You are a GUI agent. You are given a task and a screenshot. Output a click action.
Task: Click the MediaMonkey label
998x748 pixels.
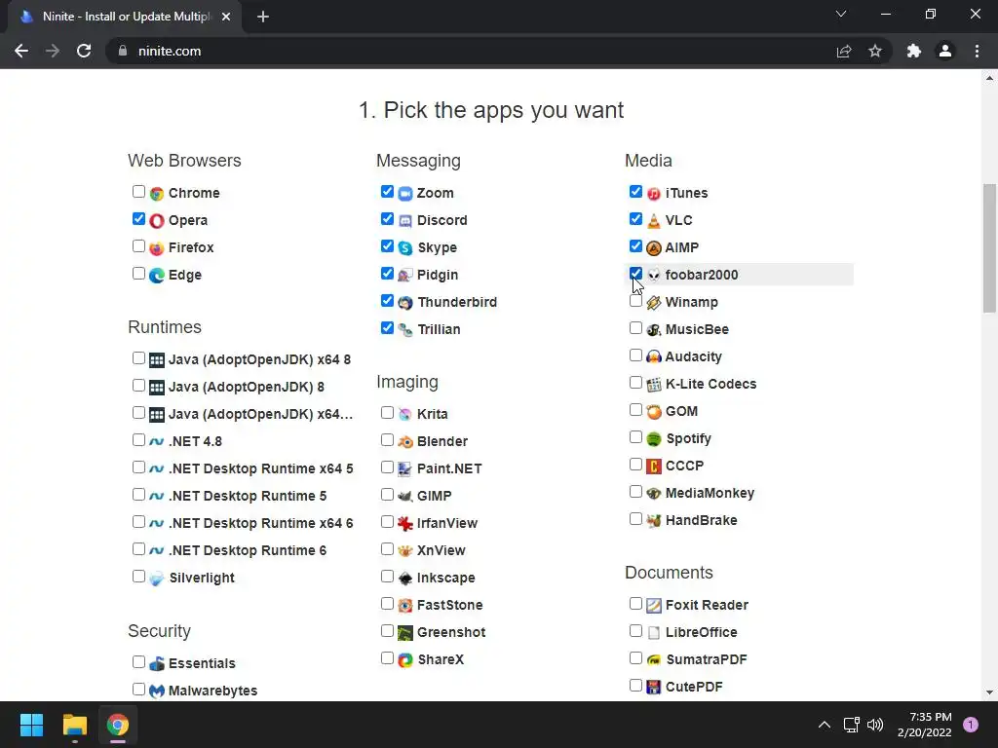click(710, 493)
